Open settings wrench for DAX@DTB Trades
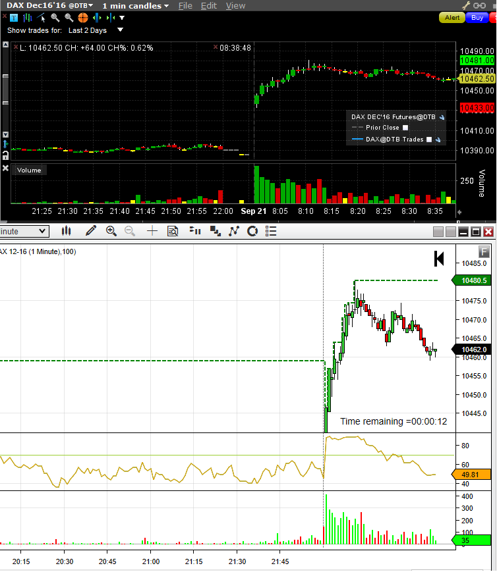 coord(438,140)
